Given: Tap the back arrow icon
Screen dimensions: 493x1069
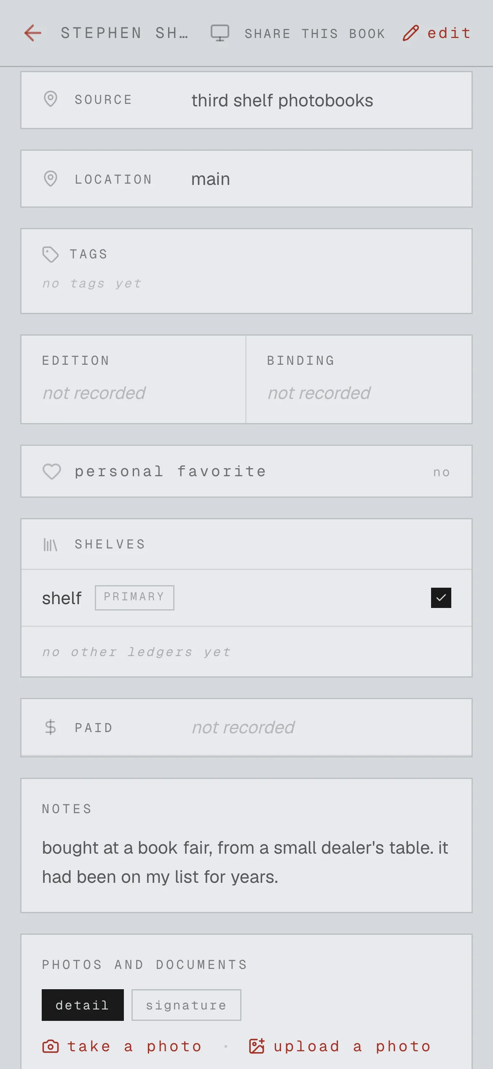Looking at the screenshot, I should (x=33, y=33).
